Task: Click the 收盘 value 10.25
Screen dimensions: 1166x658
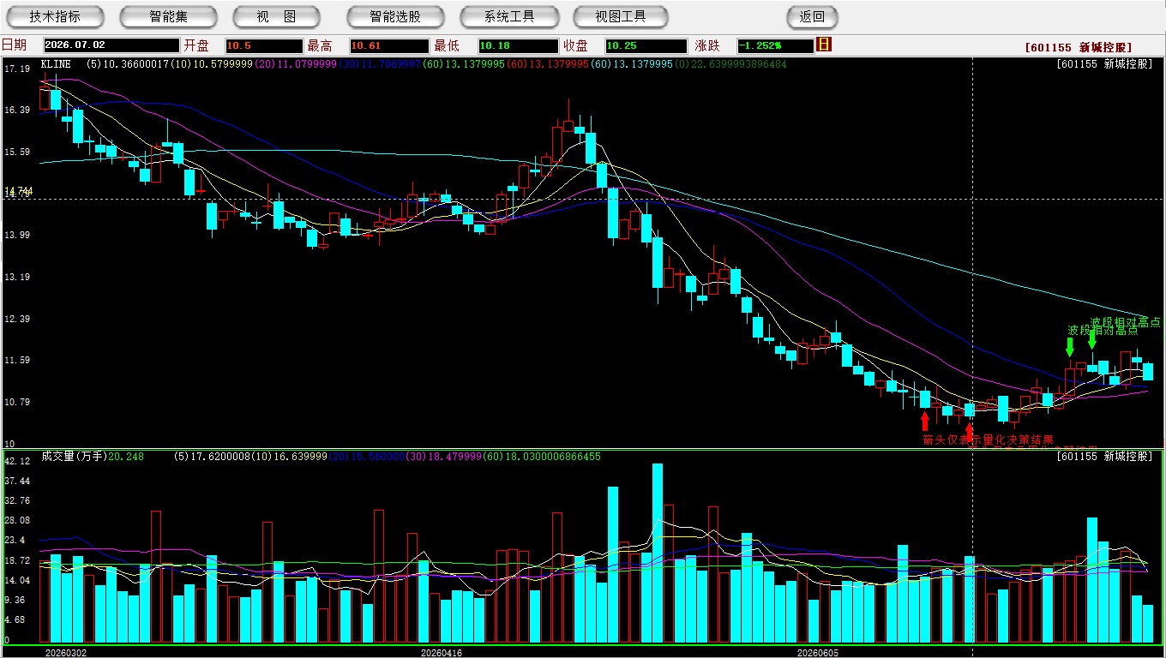Action: coord(646,46)
